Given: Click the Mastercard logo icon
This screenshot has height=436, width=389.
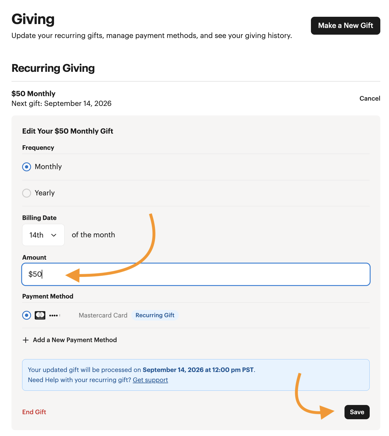Looking at the screenshot, I should click(x=40, y=315).
